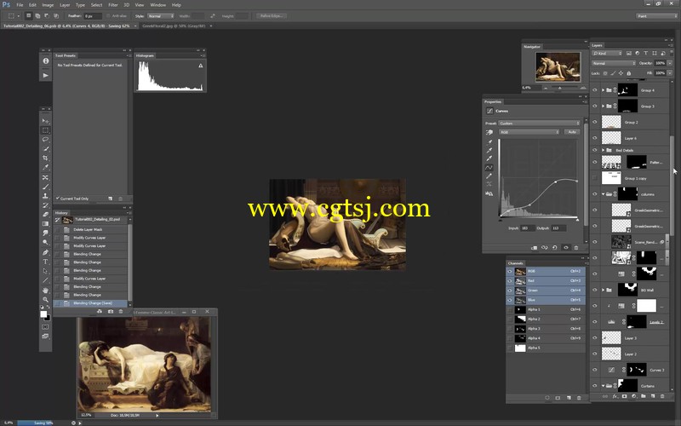Select the draw-curve pencil in Curves
The image size is (681, 426).
489,176
